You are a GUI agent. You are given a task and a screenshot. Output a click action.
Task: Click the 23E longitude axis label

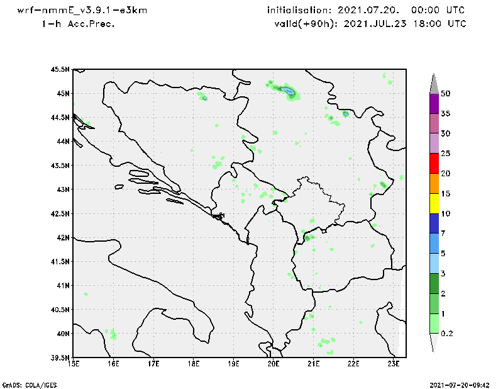point(394,364)
